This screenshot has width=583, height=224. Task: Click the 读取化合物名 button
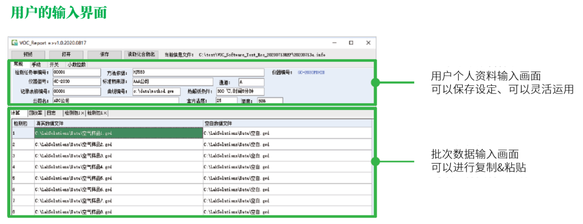(x=141, y=55)
